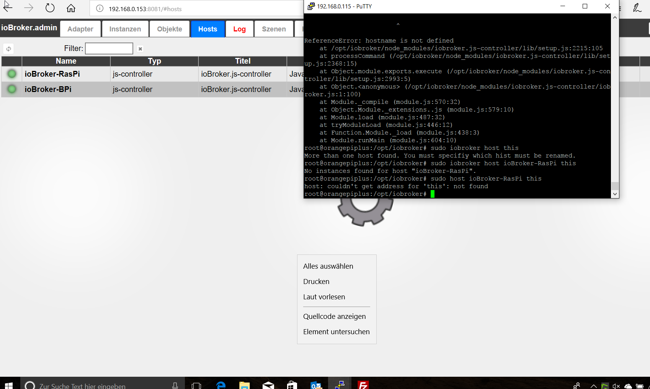Image resolution: width=650 pixels, height=389 pixels.
Task: Click PuTTY scrollbar up arrow
Action: (615, 18)
